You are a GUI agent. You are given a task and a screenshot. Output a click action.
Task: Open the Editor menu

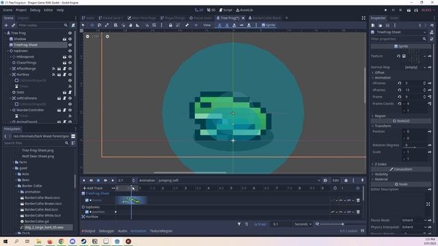pos(49,10)
